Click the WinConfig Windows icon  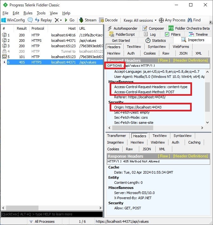(3, 20)
